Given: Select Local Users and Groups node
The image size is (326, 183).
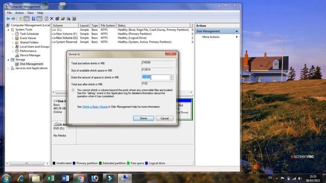Looking at the screenshot, I should 35,47.
